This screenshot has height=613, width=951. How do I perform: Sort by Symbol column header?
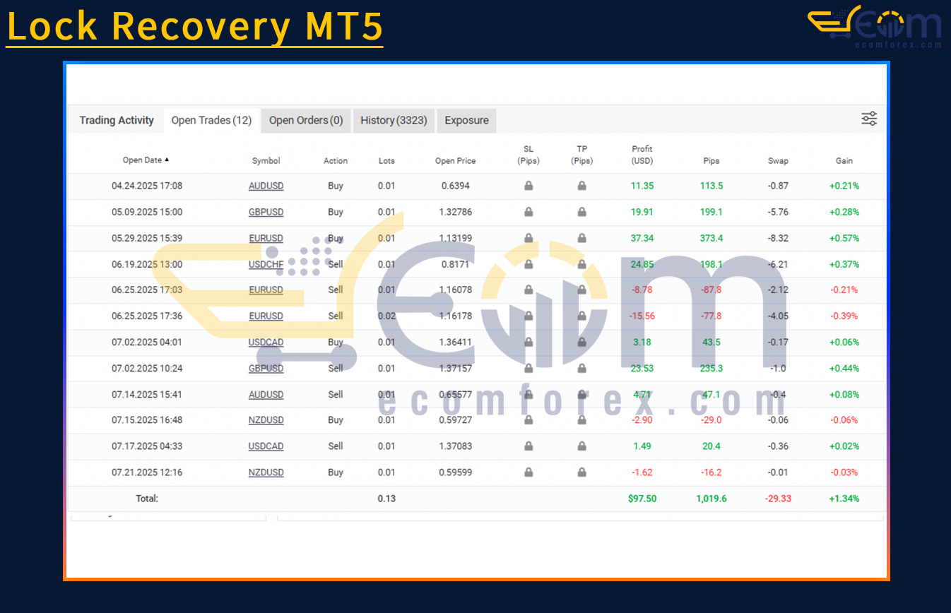tap(266, 161)
